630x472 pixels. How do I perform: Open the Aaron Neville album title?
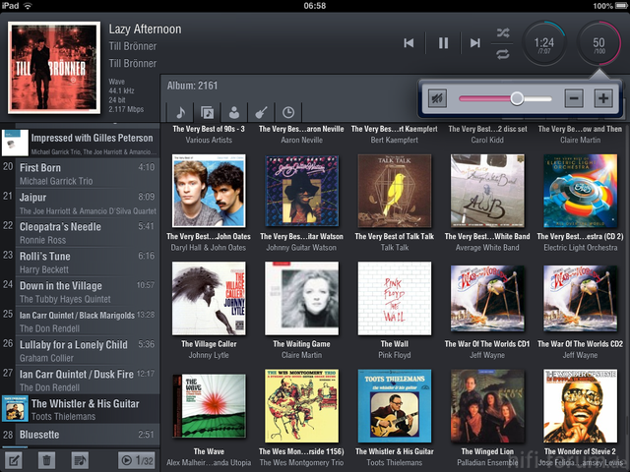(301, 129)
